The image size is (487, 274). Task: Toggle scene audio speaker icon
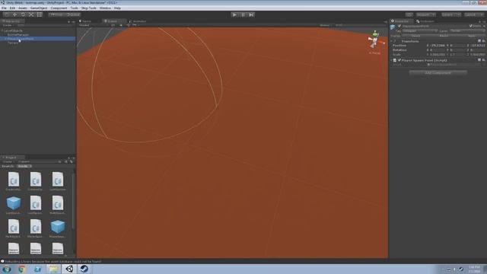click(128, 25)
